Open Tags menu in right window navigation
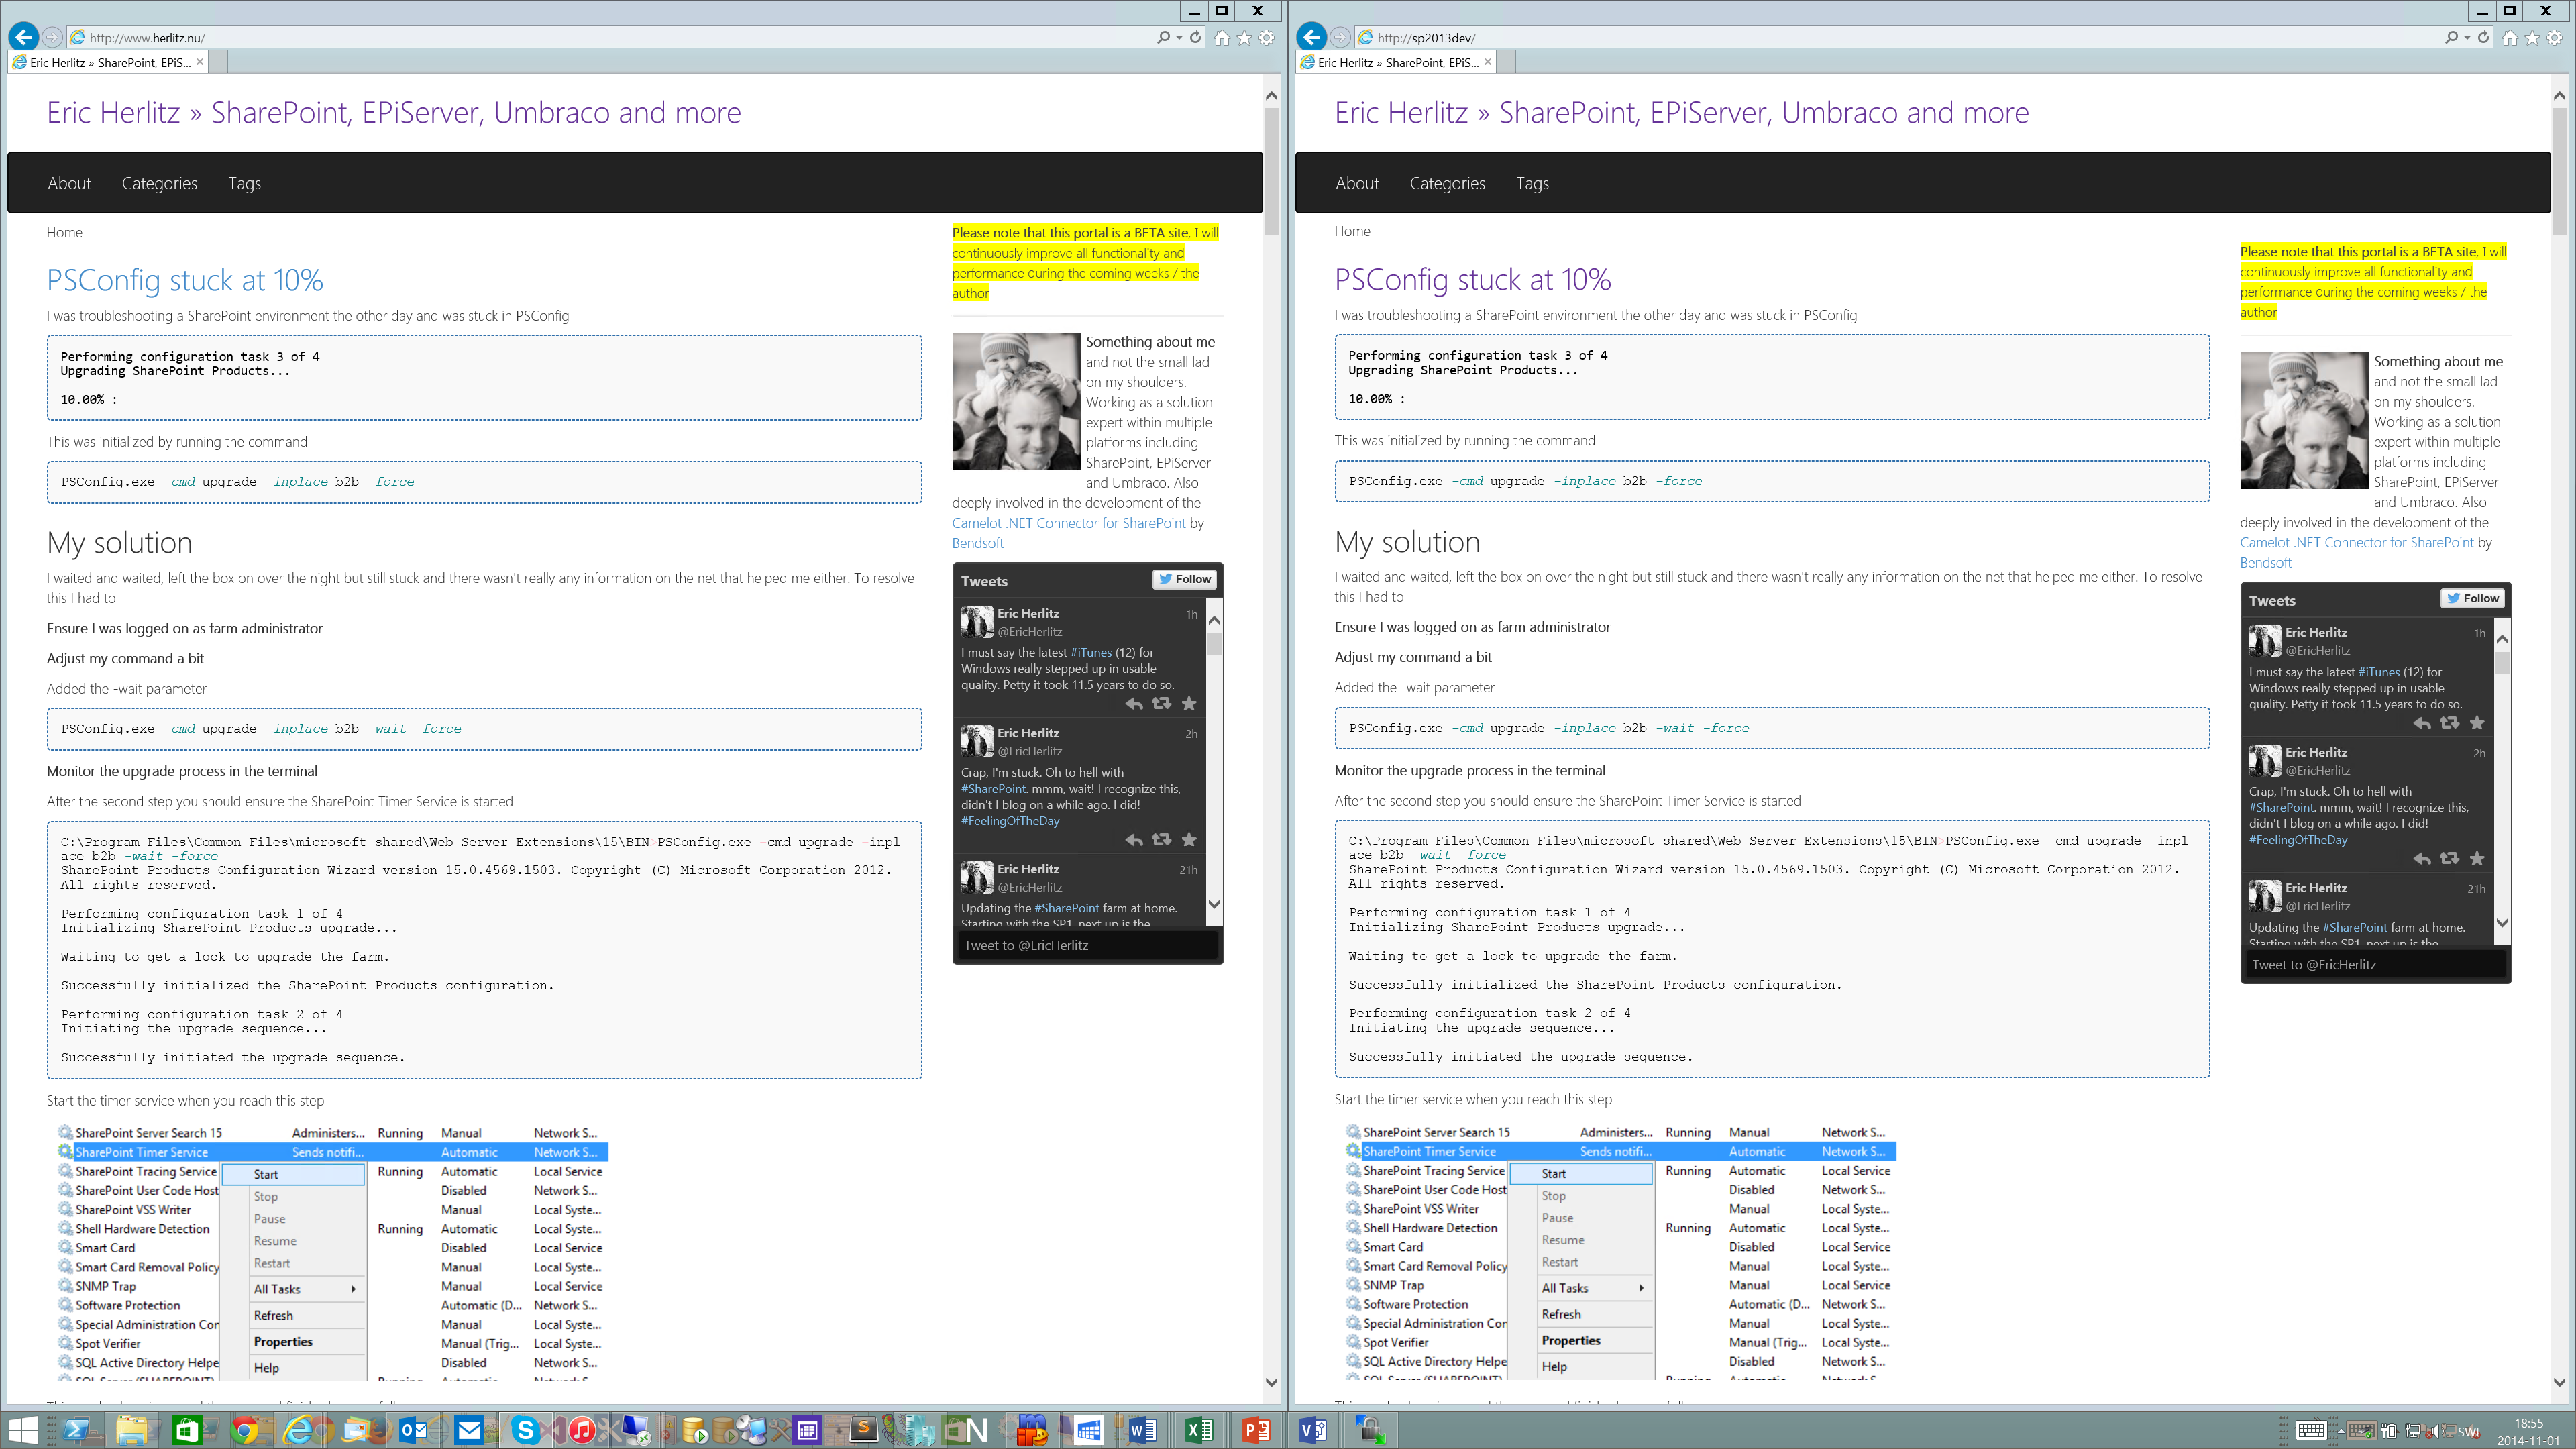The width and height of the screenshot is (2576, 1449). [x=1532, y=183]
